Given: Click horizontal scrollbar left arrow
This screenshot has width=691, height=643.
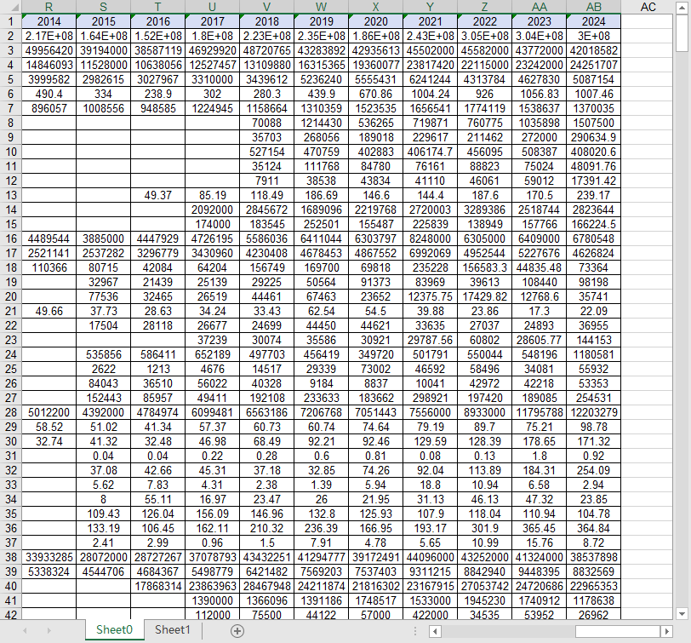Looking at the screenshot, I should tap(435, 631).
